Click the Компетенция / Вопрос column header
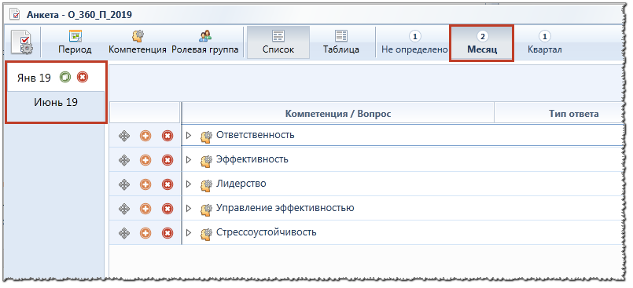The image size is (633, 288). (x=338, y=114)
